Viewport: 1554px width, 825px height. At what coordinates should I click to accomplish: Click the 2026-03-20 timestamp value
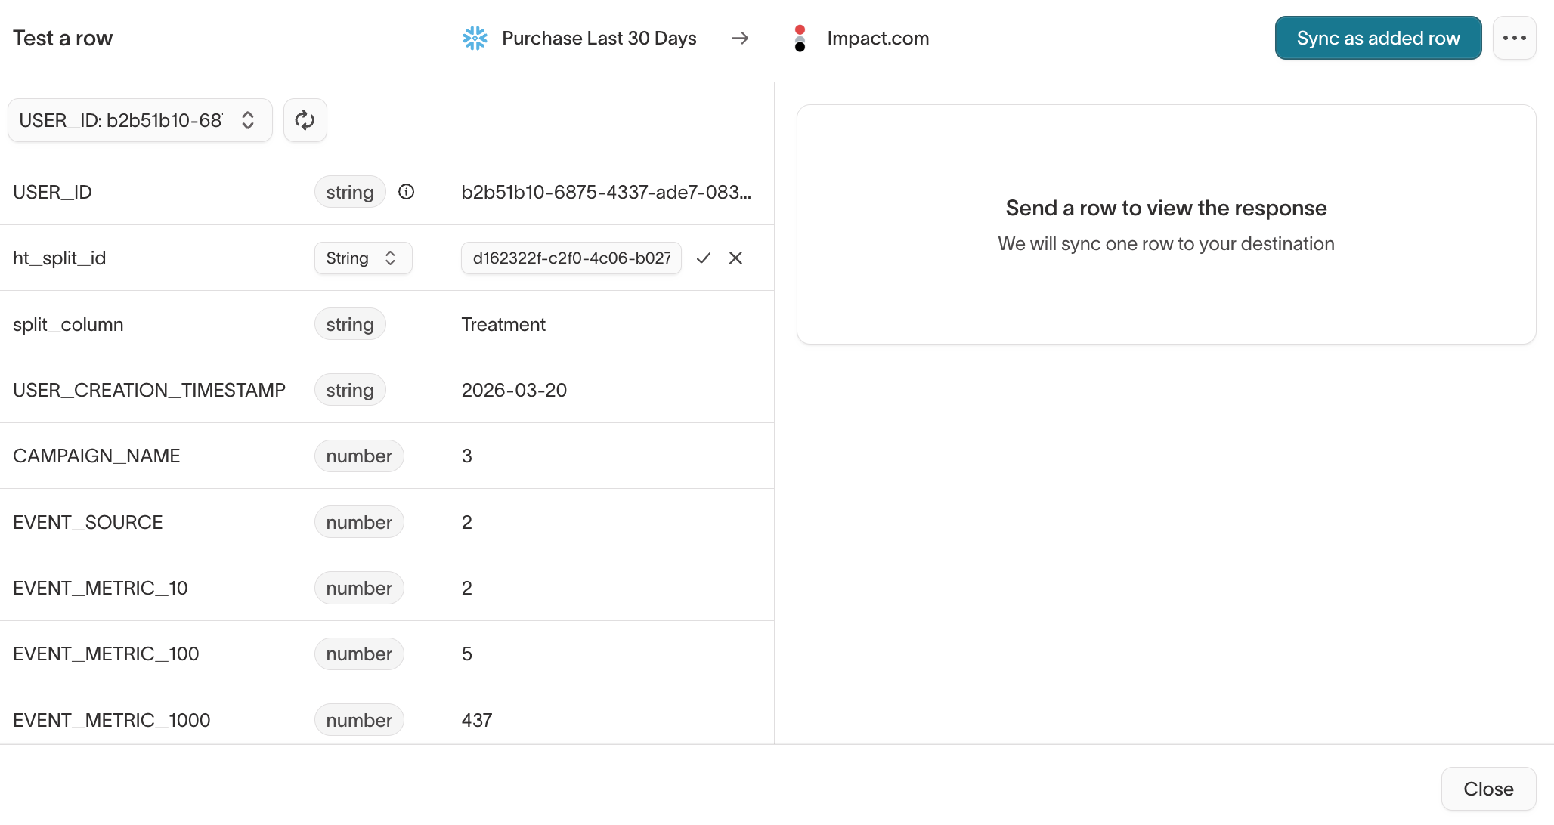pos(514,390)
